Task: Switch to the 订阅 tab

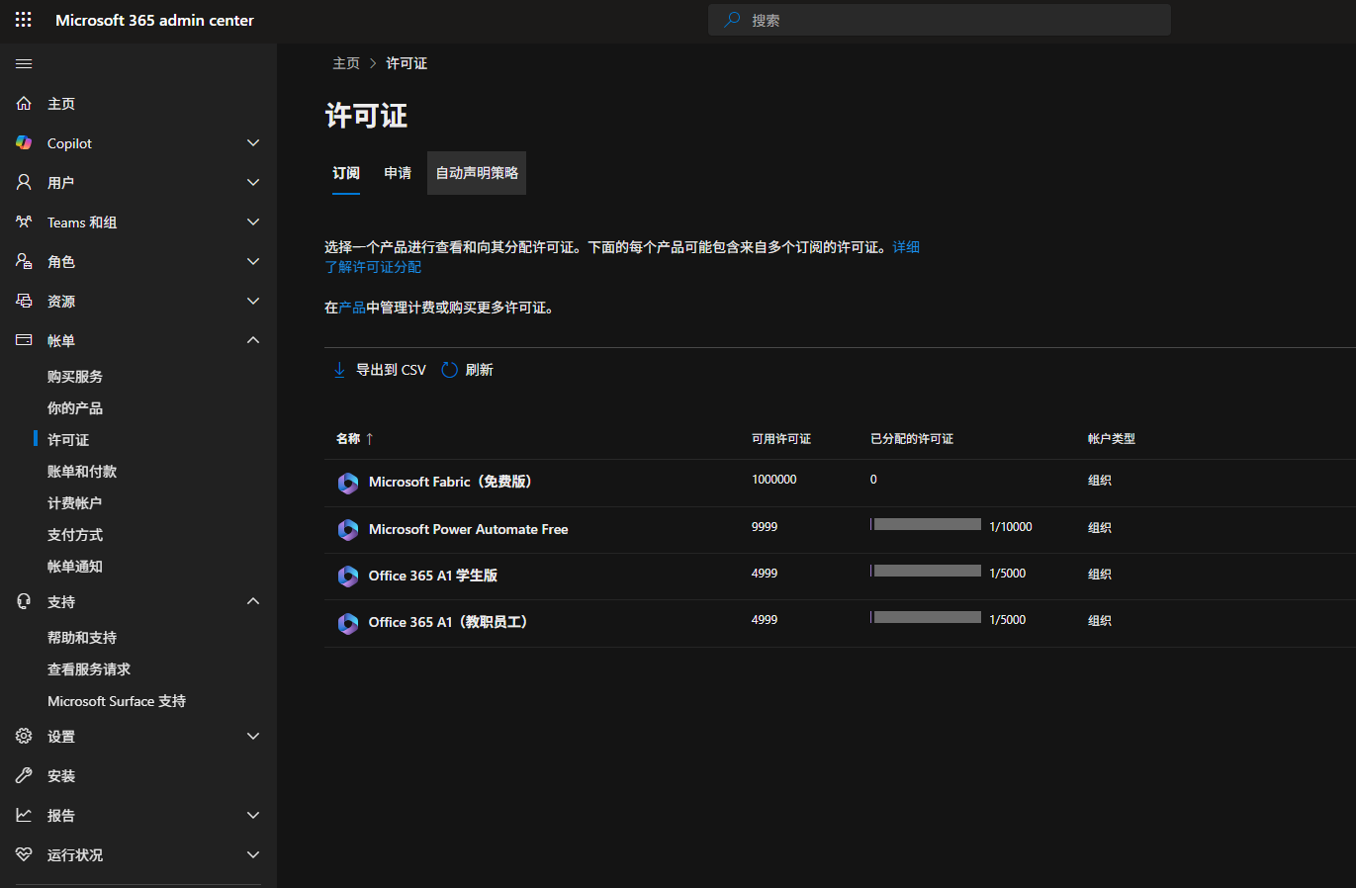Action: [x=346, y=173]
